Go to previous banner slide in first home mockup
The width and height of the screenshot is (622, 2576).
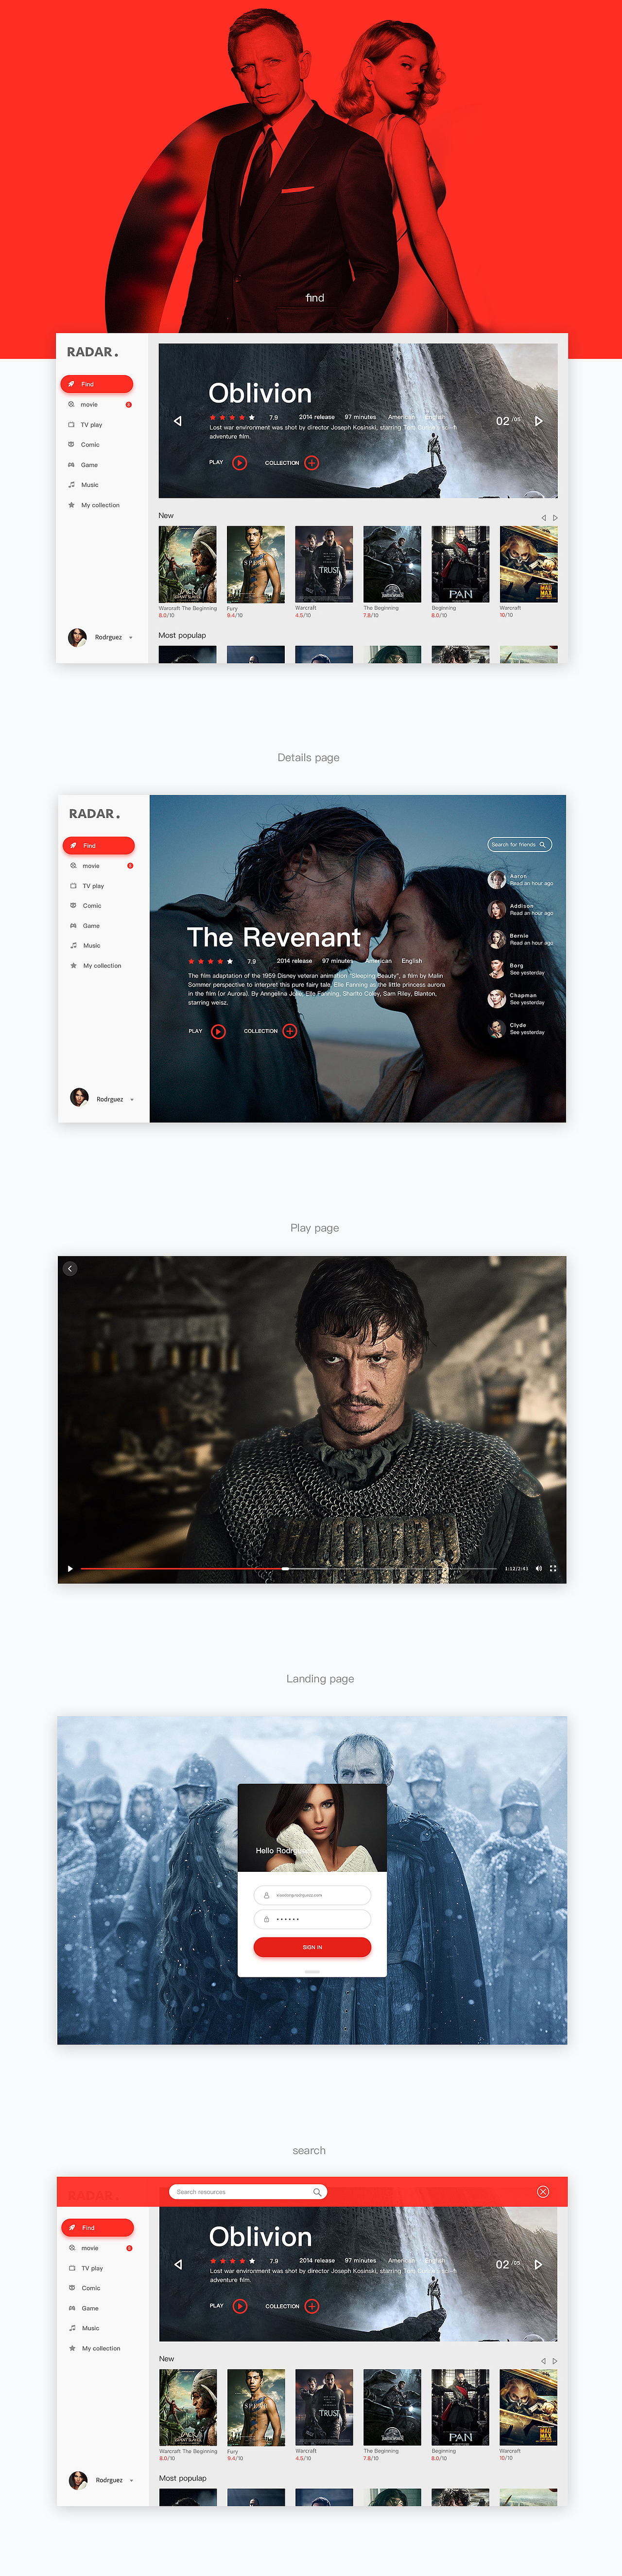click(x=178, y=421)
